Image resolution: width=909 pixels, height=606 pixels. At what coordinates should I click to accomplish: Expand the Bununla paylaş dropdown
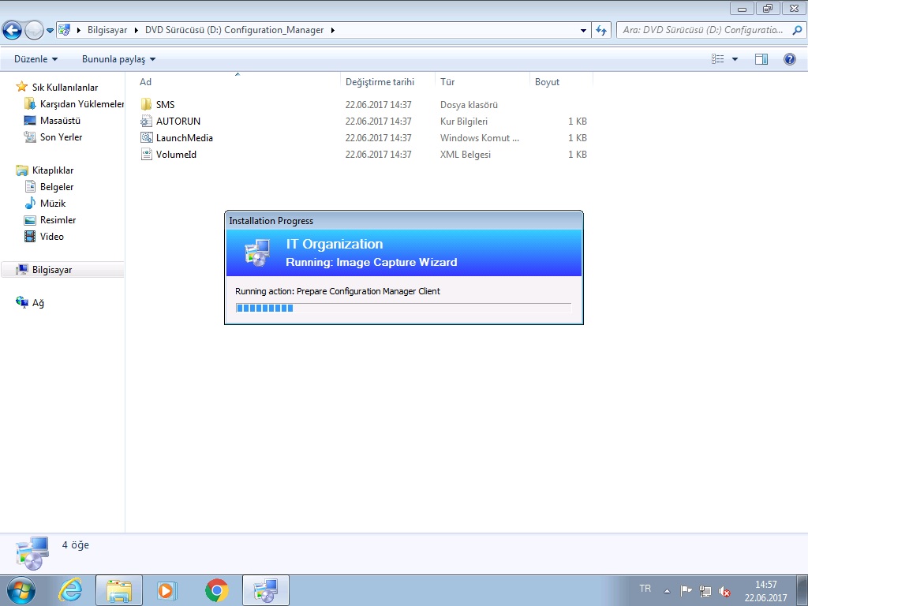tap(118, 59)
